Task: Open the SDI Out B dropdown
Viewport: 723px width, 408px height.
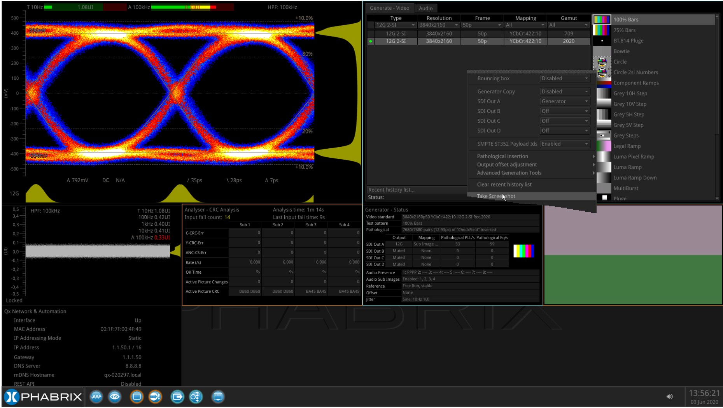Action: [x=565, y=111]
